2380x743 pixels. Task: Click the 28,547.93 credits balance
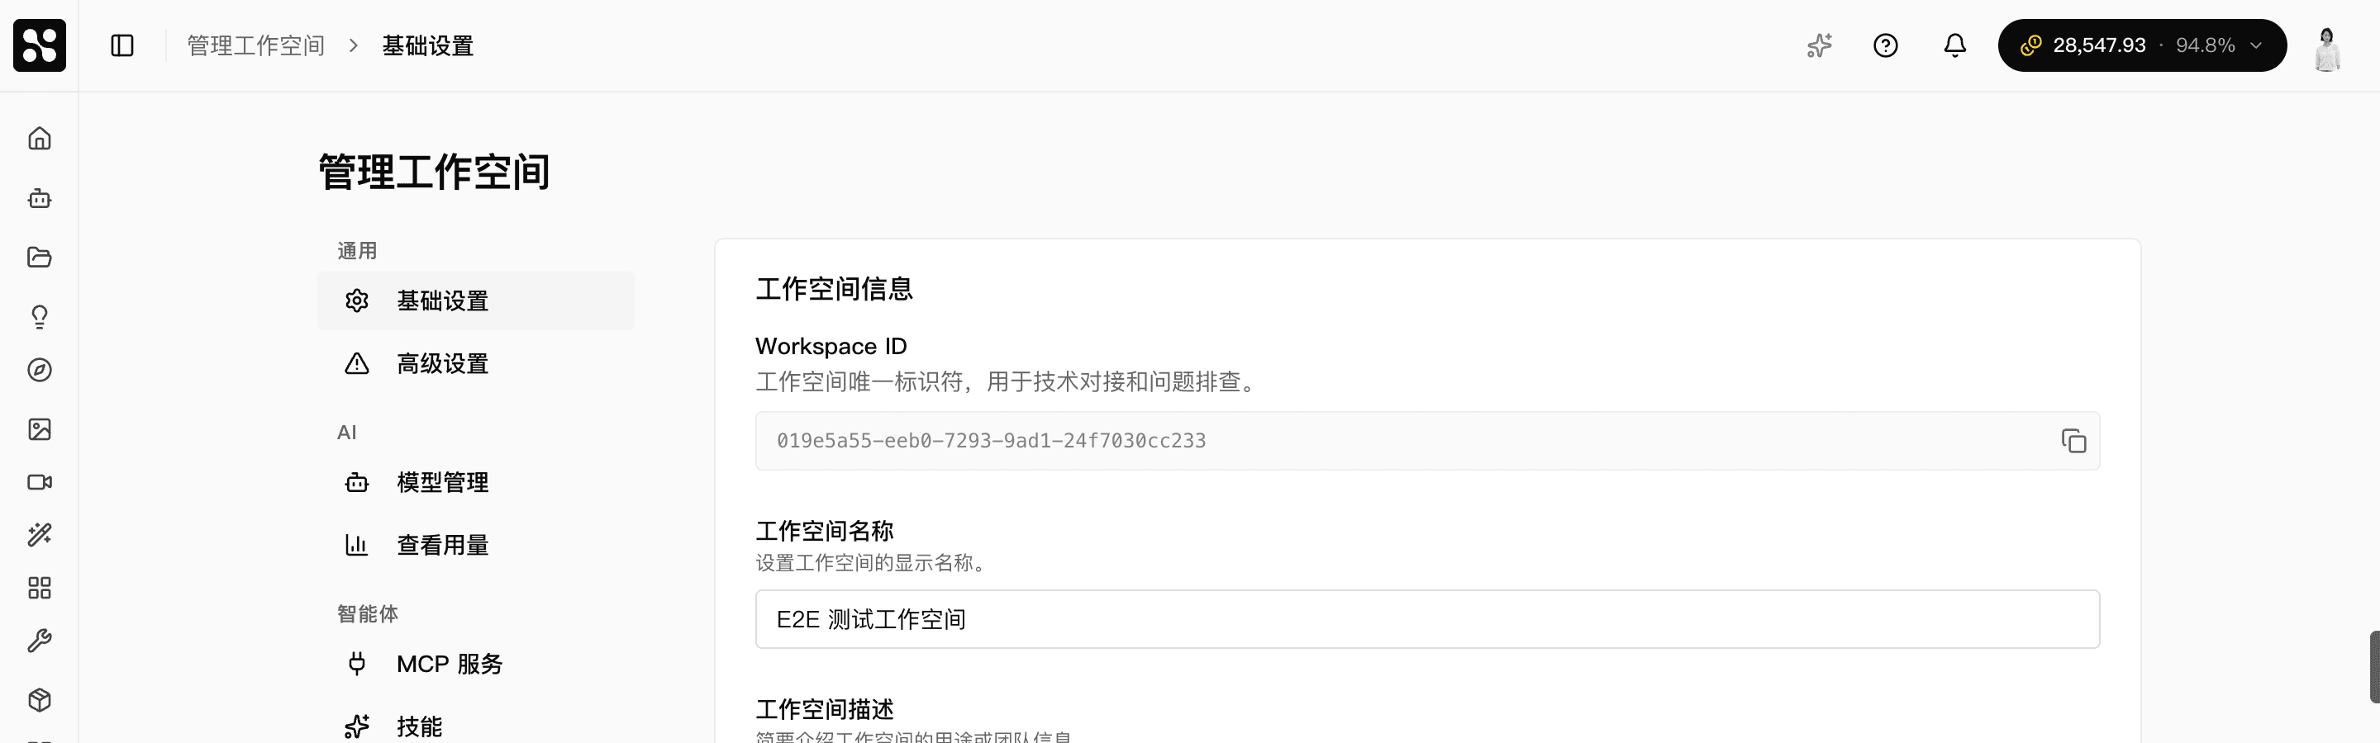coord(2099,45)
